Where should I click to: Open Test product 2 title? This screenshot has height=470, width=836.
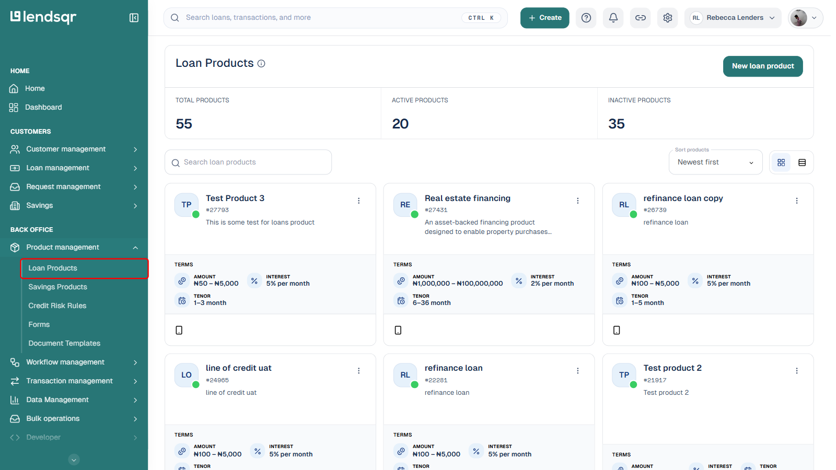(672, 368)
